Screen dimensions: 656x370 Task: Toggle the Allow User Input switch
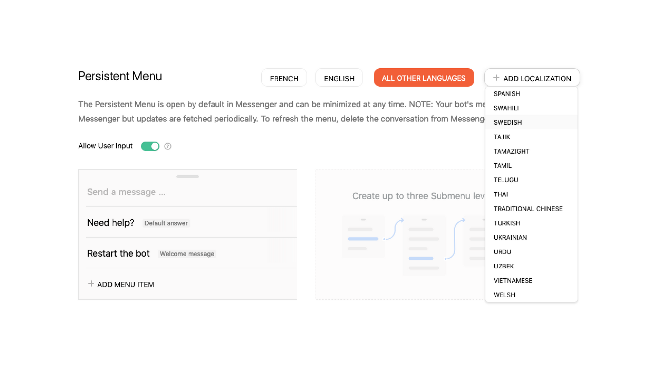click(x=151, y=146)
